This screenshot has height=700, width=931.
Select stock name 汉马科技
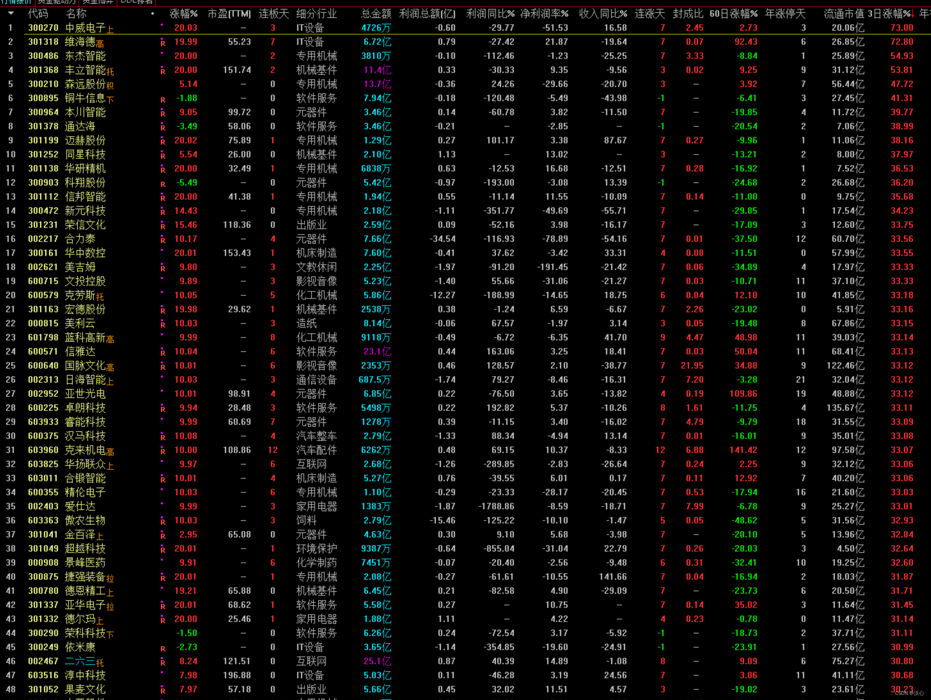pyautogui.click(x=85, y=436)
